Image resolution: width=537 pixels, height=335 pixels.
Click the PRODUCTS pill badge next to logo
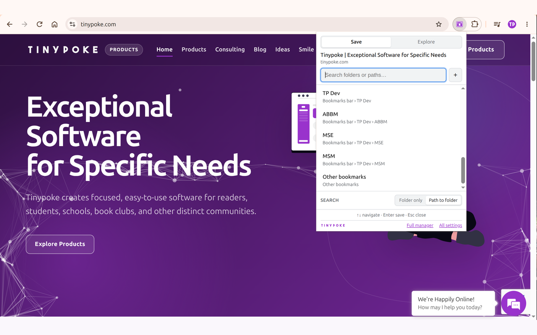tap(124, 50)
